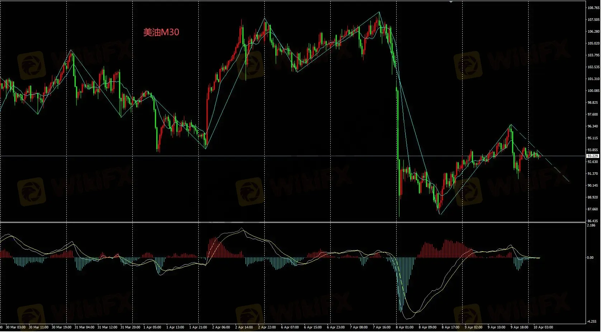
Task: Click the 31 Mar 04:00 time label
Action: (84, 327)
